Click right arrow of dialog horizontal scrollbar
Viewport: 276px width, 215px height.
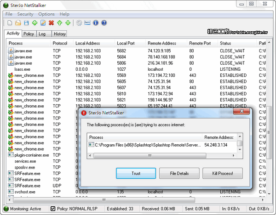[x=233, y=156]
